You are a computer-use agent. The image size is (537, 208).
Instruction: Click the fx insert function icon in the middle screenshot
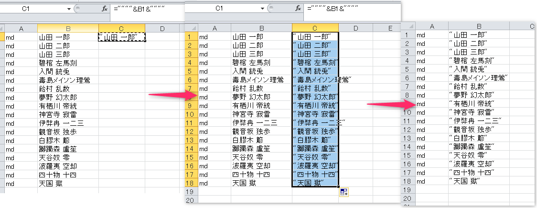click(x=298, y=9)
